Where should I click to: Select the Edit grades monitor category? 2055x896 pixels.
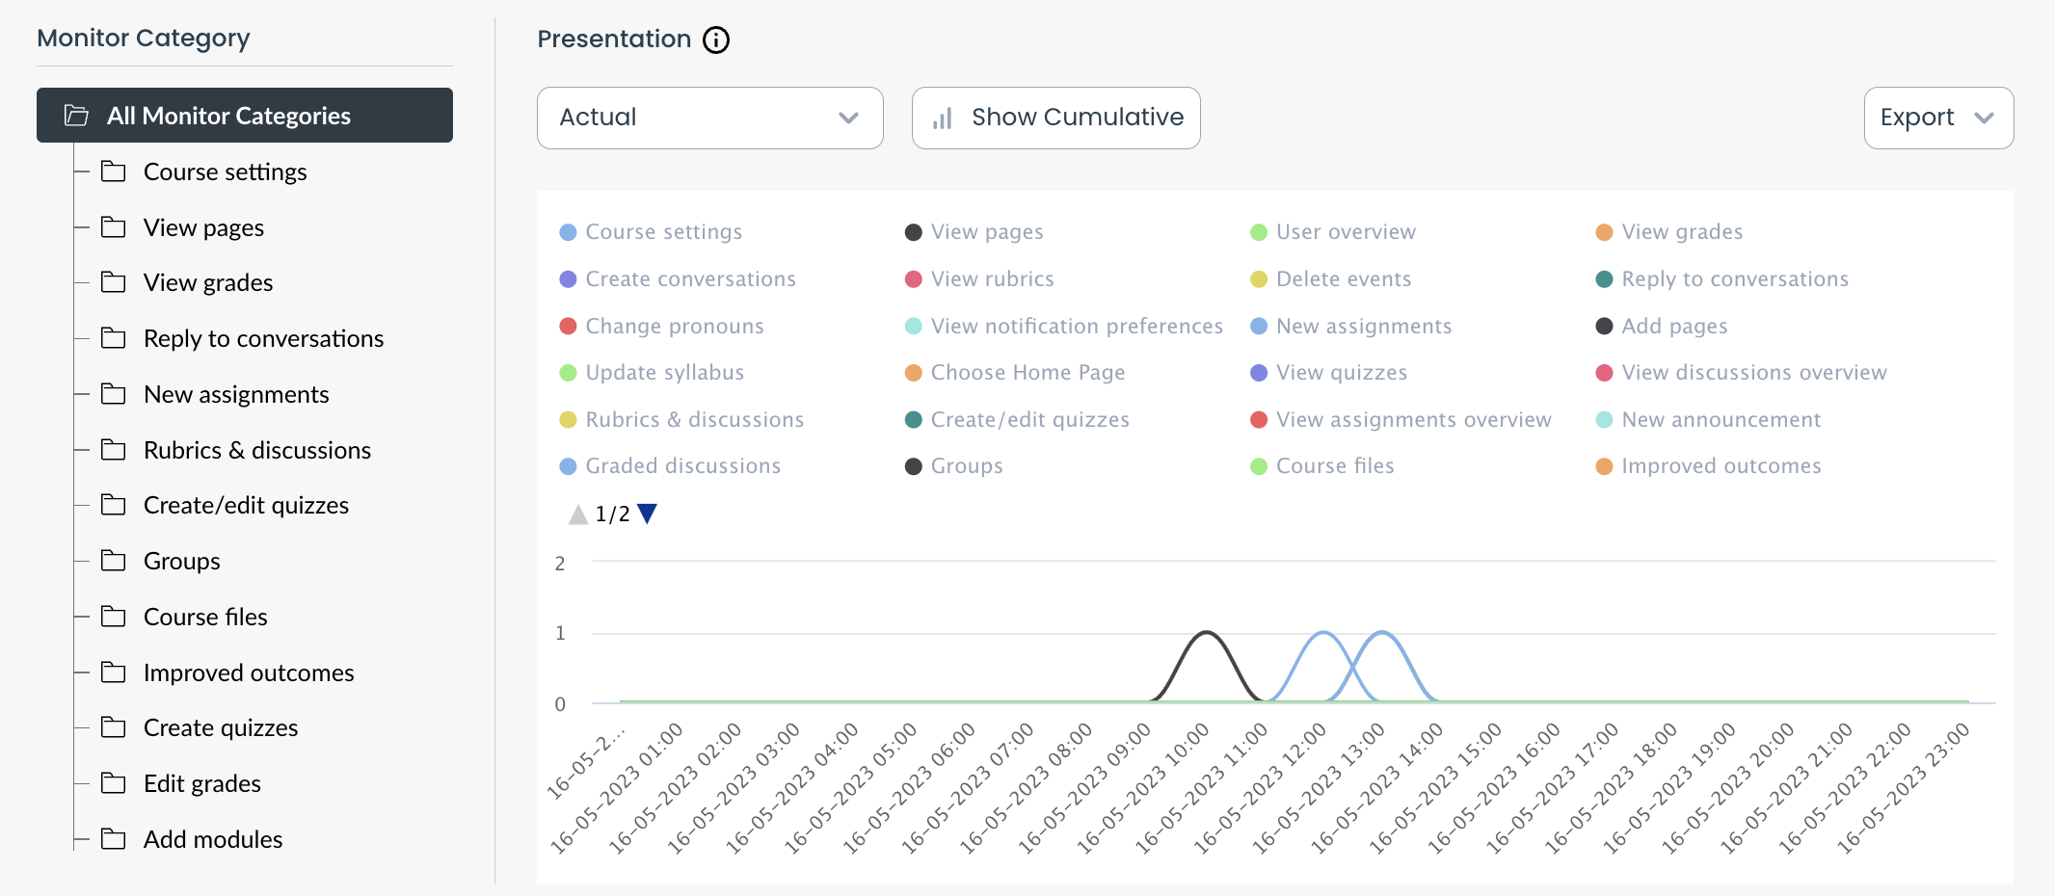pos(201,783)
